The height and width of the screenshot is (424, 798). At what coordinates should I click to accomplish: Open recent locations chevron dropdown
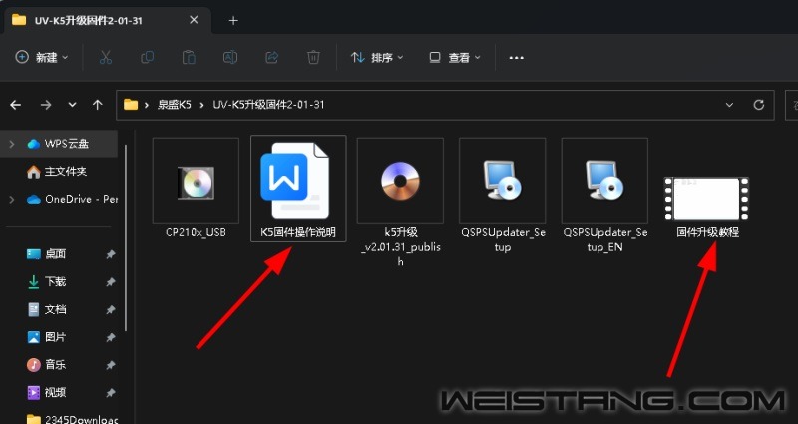(x=72, y=105)
